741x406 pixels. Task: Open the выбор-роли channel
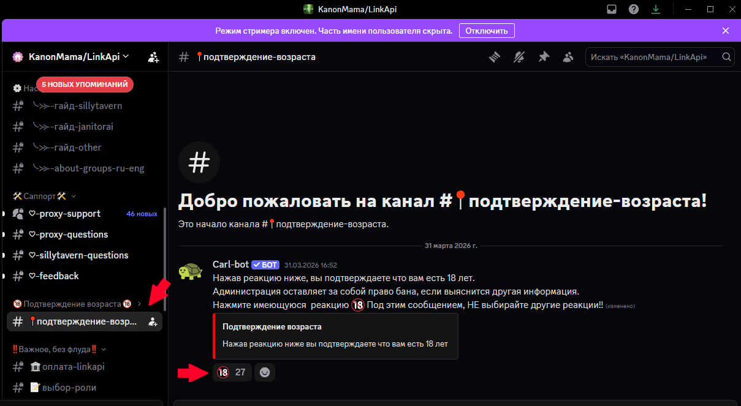pos(84,388)
